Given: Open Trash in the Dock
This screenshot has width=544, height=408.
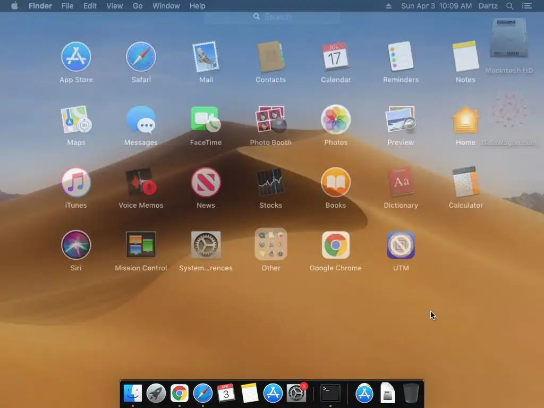Looking at the screenshot, I should pyautogui.click(x=411, y=393).
